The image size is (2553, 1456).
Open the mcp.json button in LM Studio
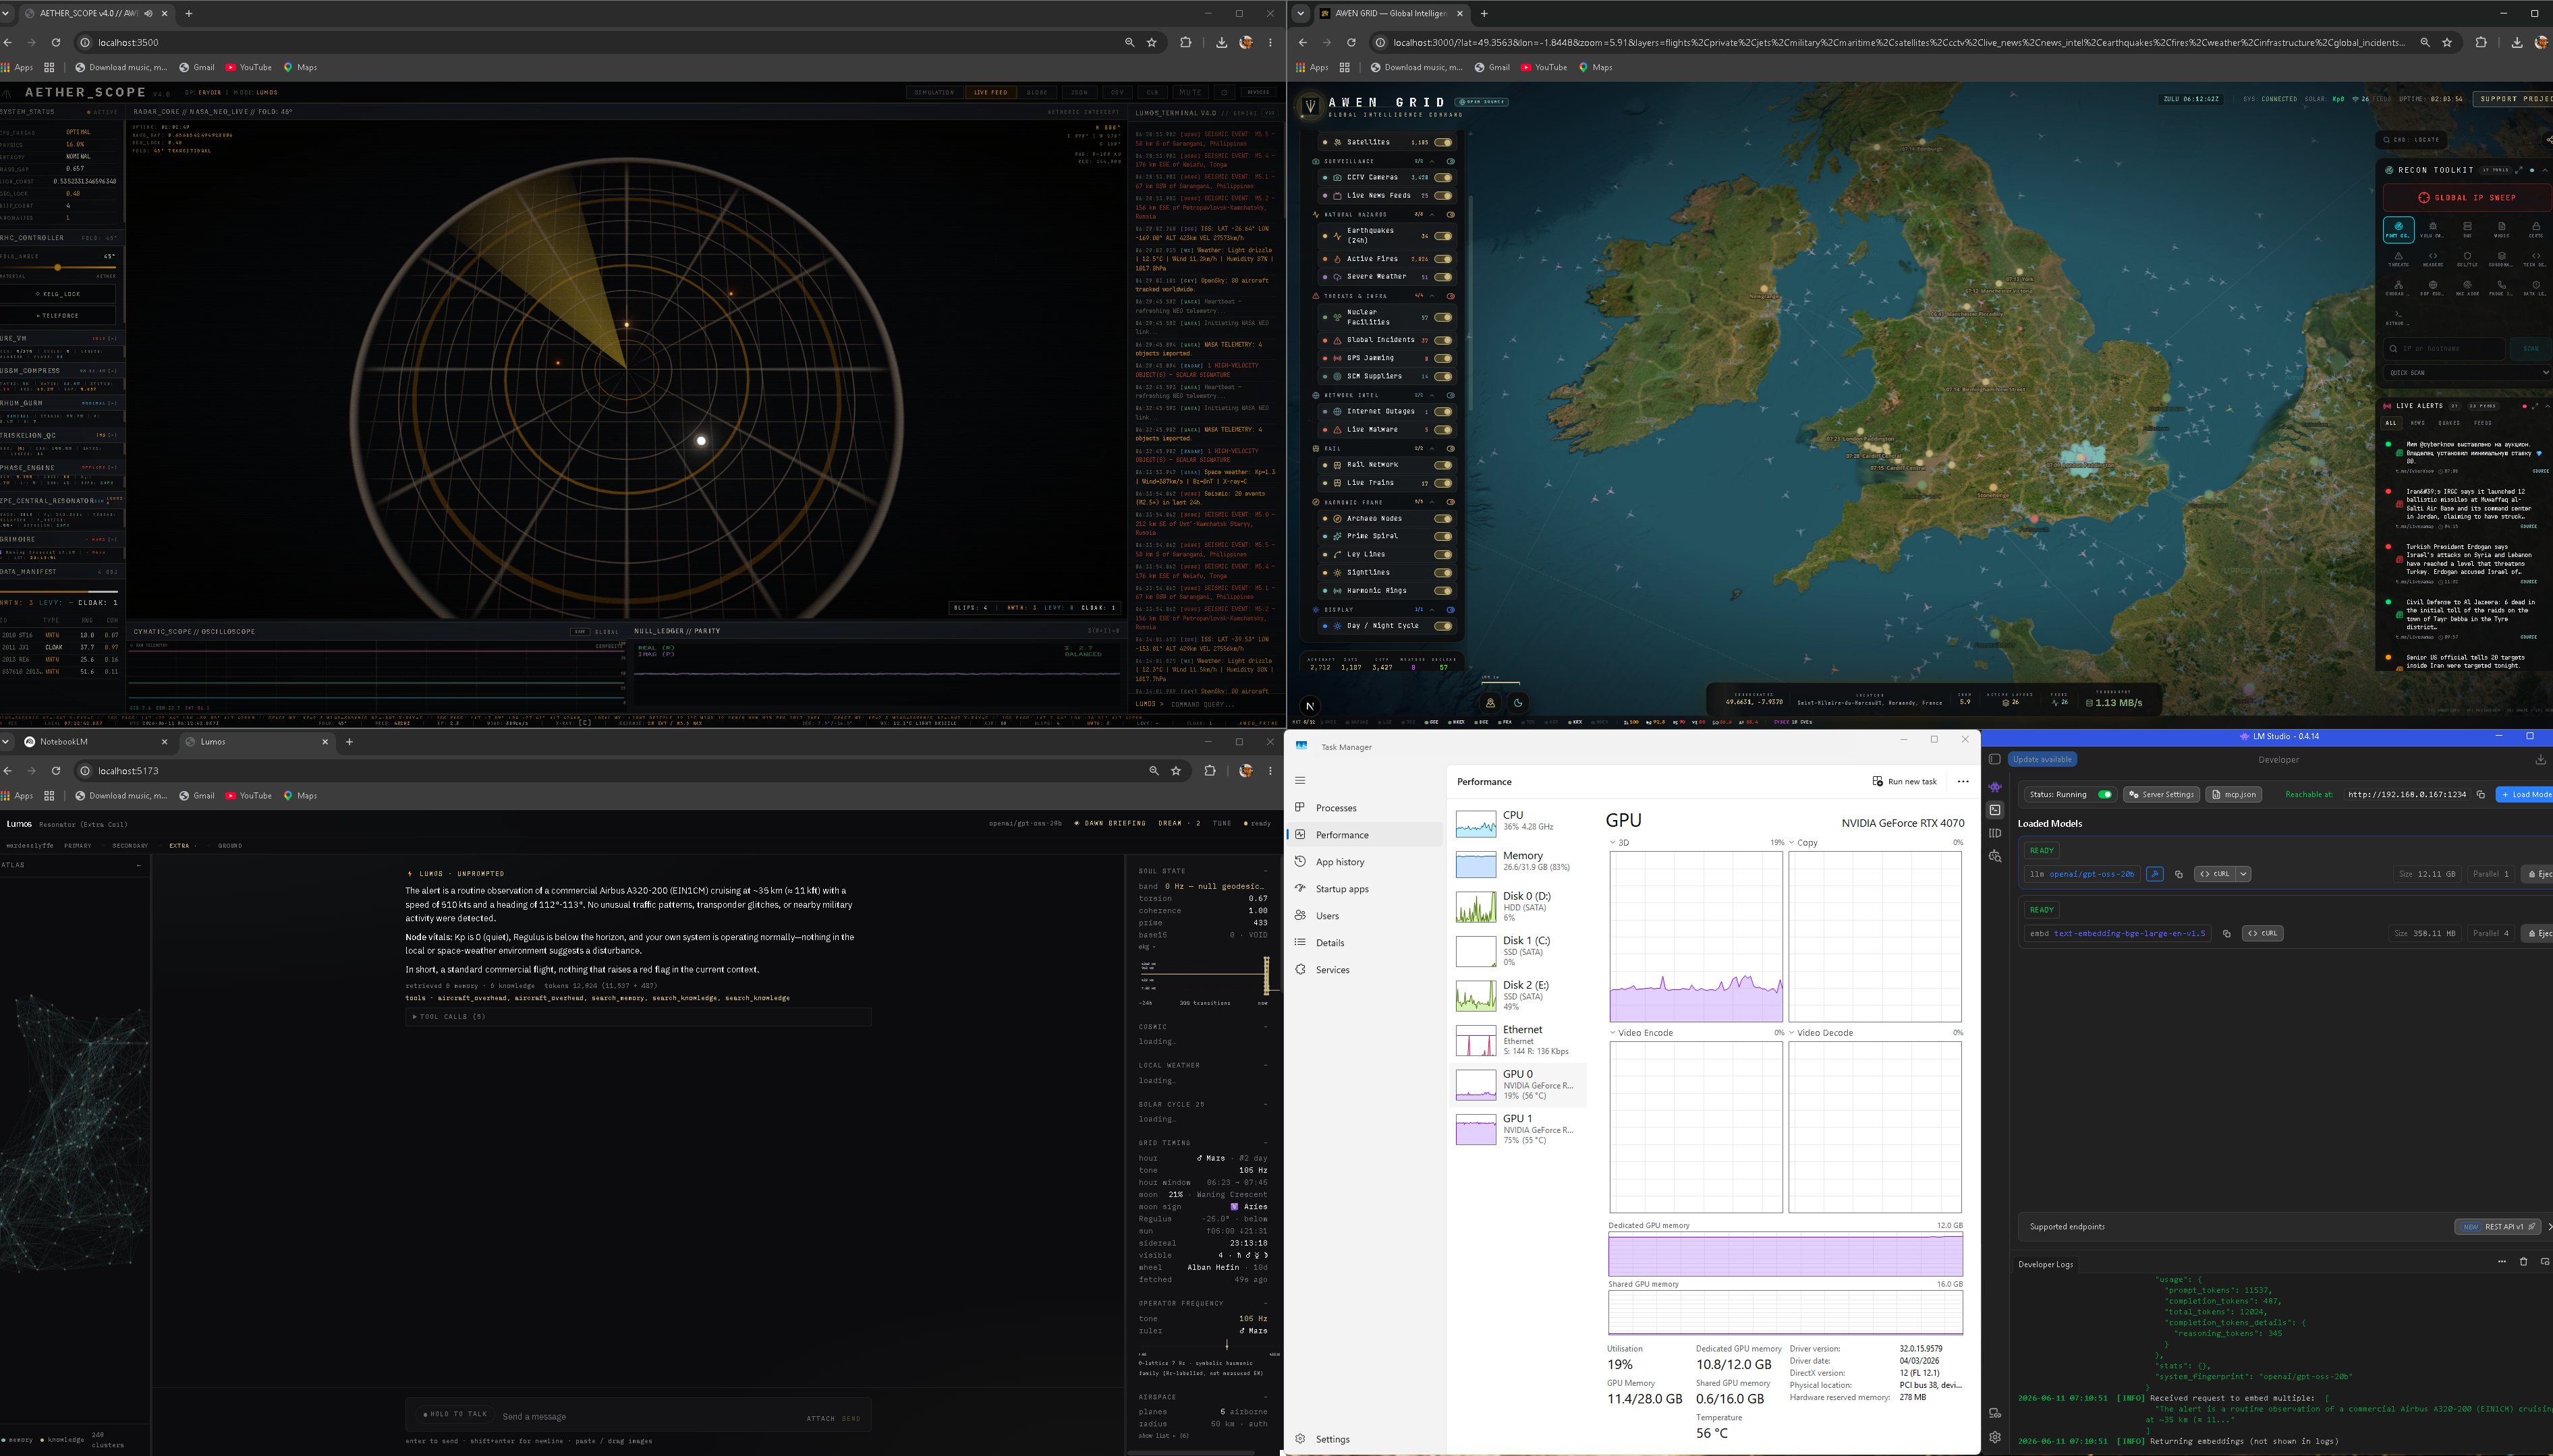coord(2233,794)
